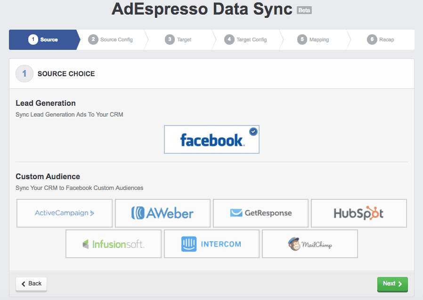The image size is (423, 300).
Task: Click the green Next button
Action: (392, 284)
